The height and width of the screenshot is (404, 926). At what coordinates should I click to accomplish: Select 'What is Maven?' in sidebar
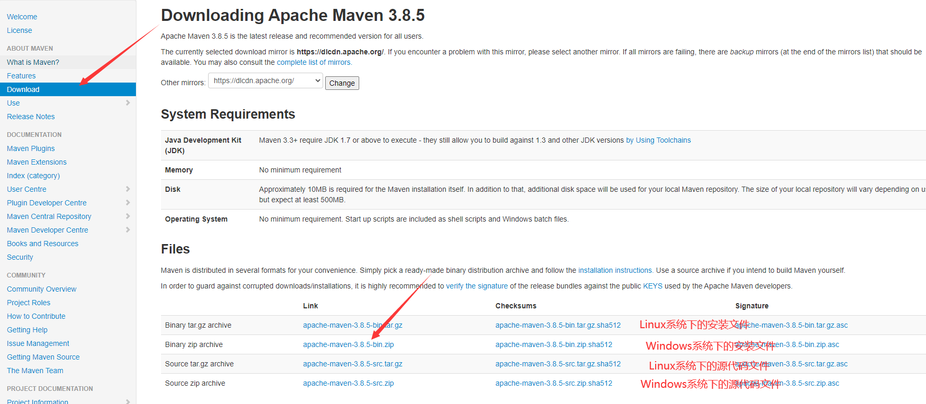tap(33, 62)
